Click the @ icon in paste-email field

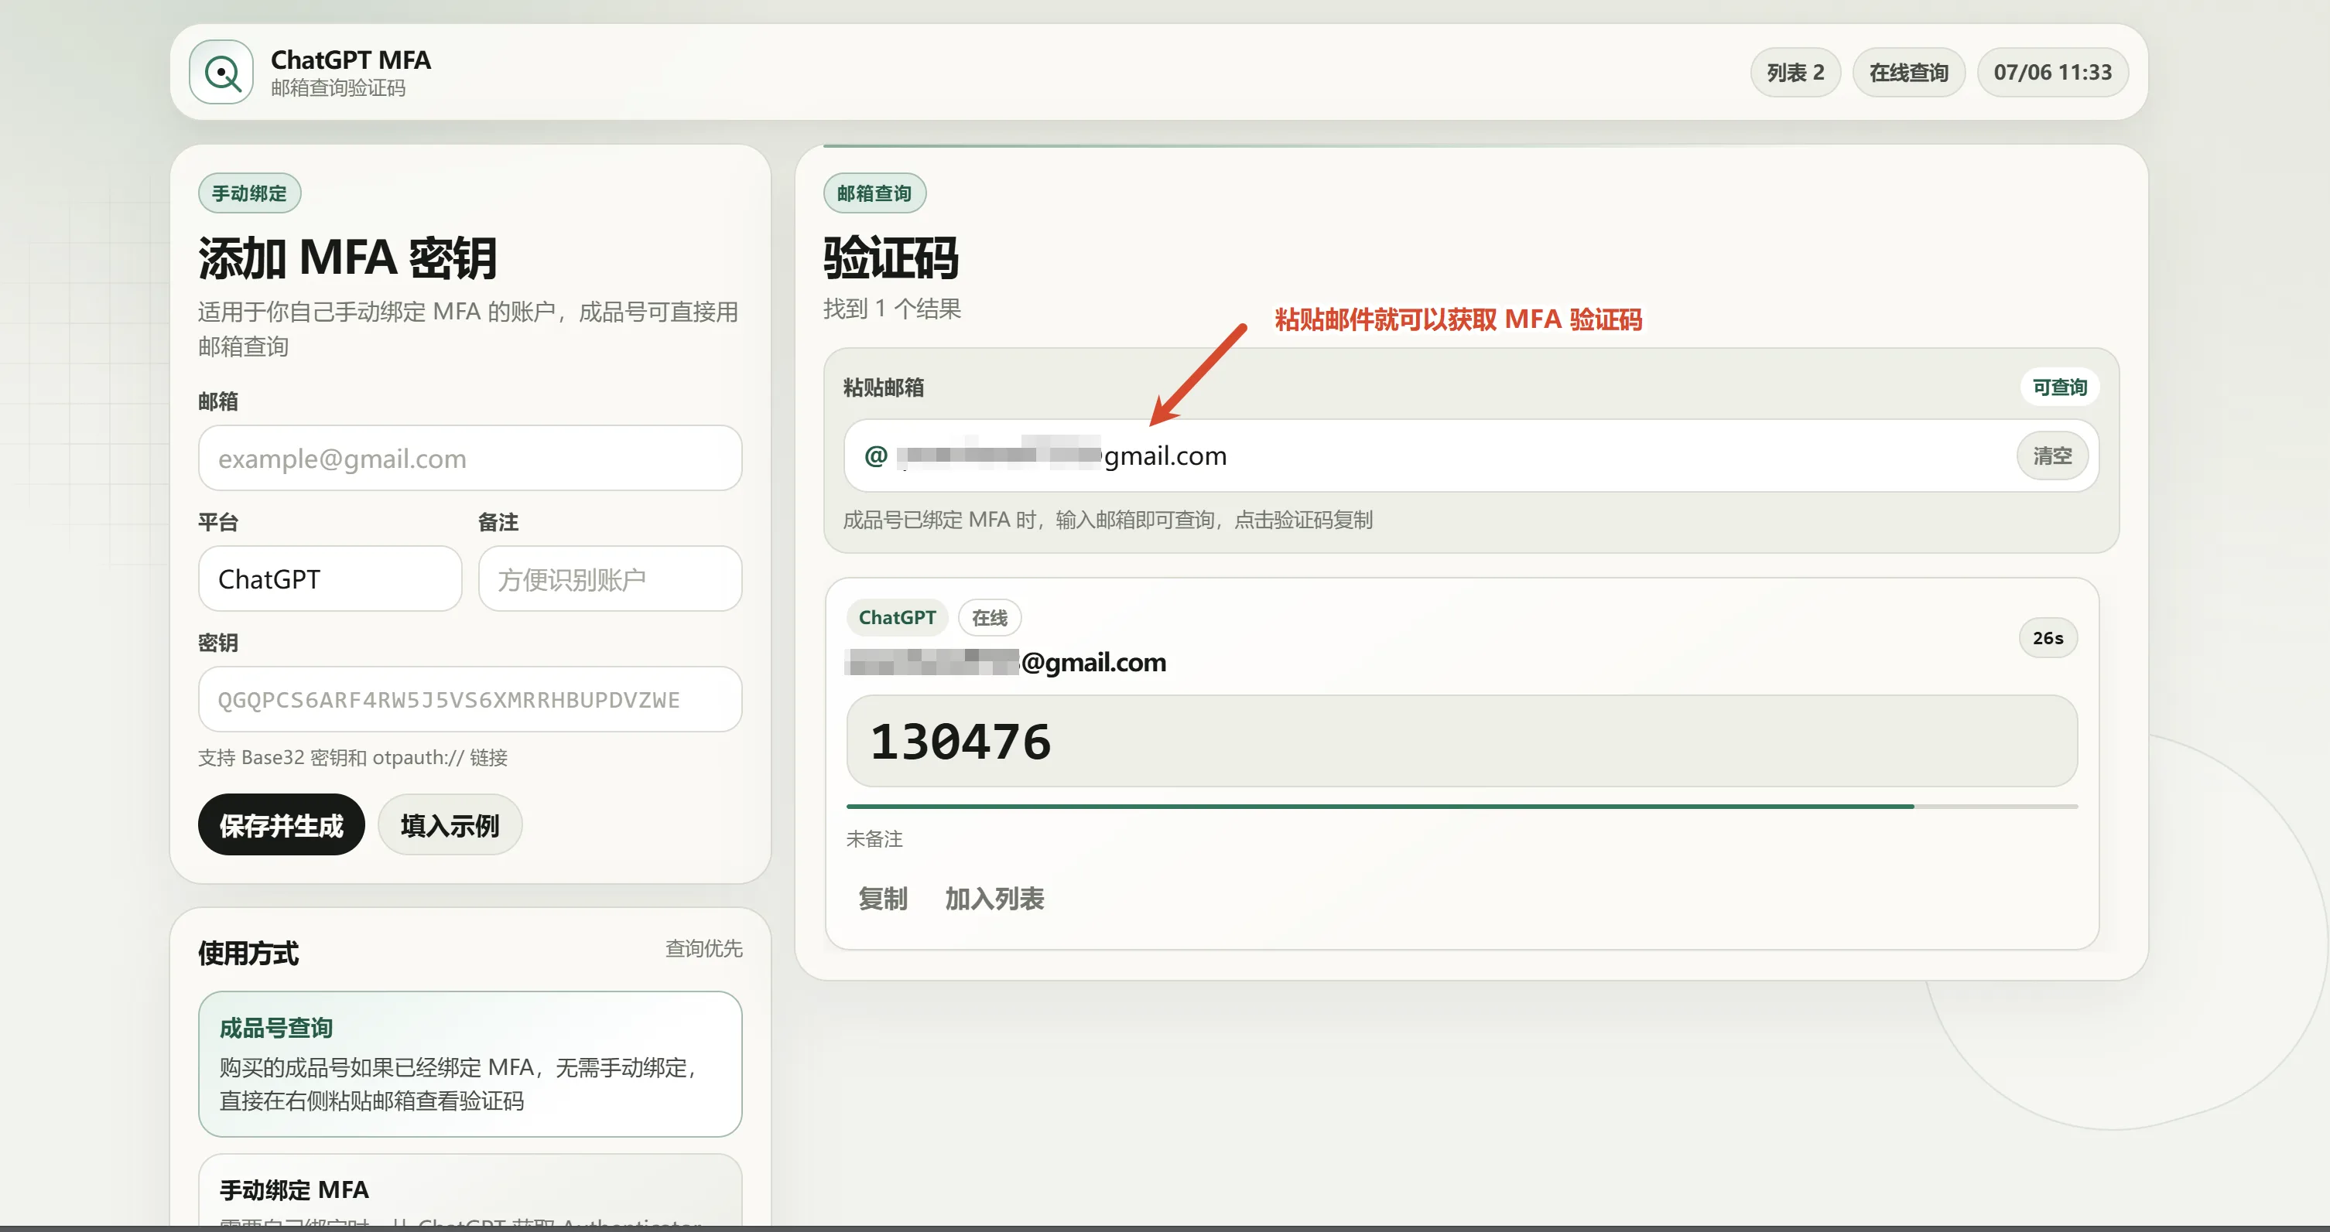[875, 456]
